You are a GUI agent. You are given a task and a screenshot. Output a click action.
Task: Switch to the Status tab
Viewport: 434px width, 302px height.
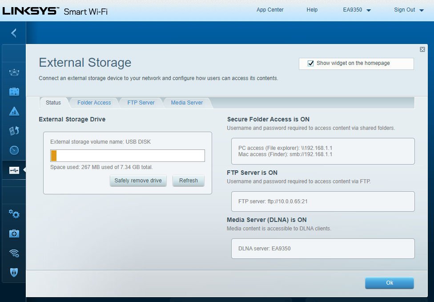pyautogui.click(x=53, y=103)
